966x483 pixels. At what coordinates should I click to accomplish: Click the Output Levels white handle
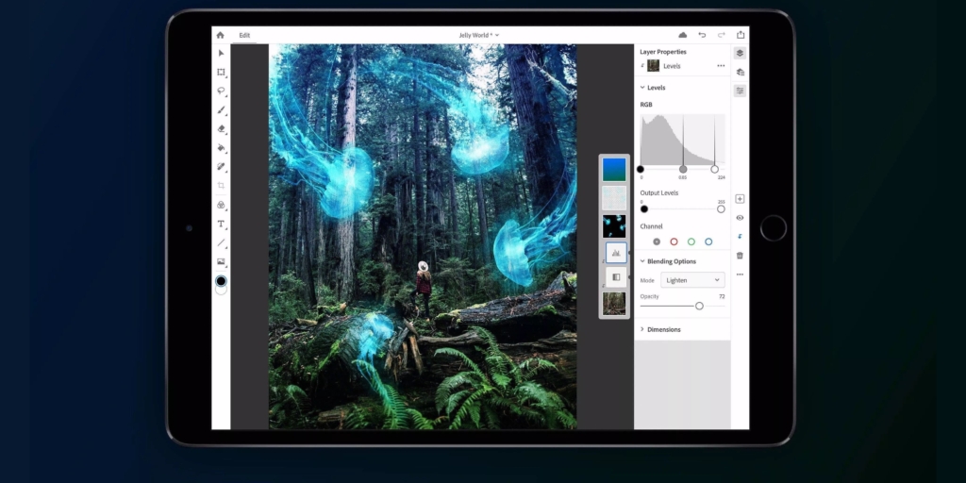coord(721,208)
